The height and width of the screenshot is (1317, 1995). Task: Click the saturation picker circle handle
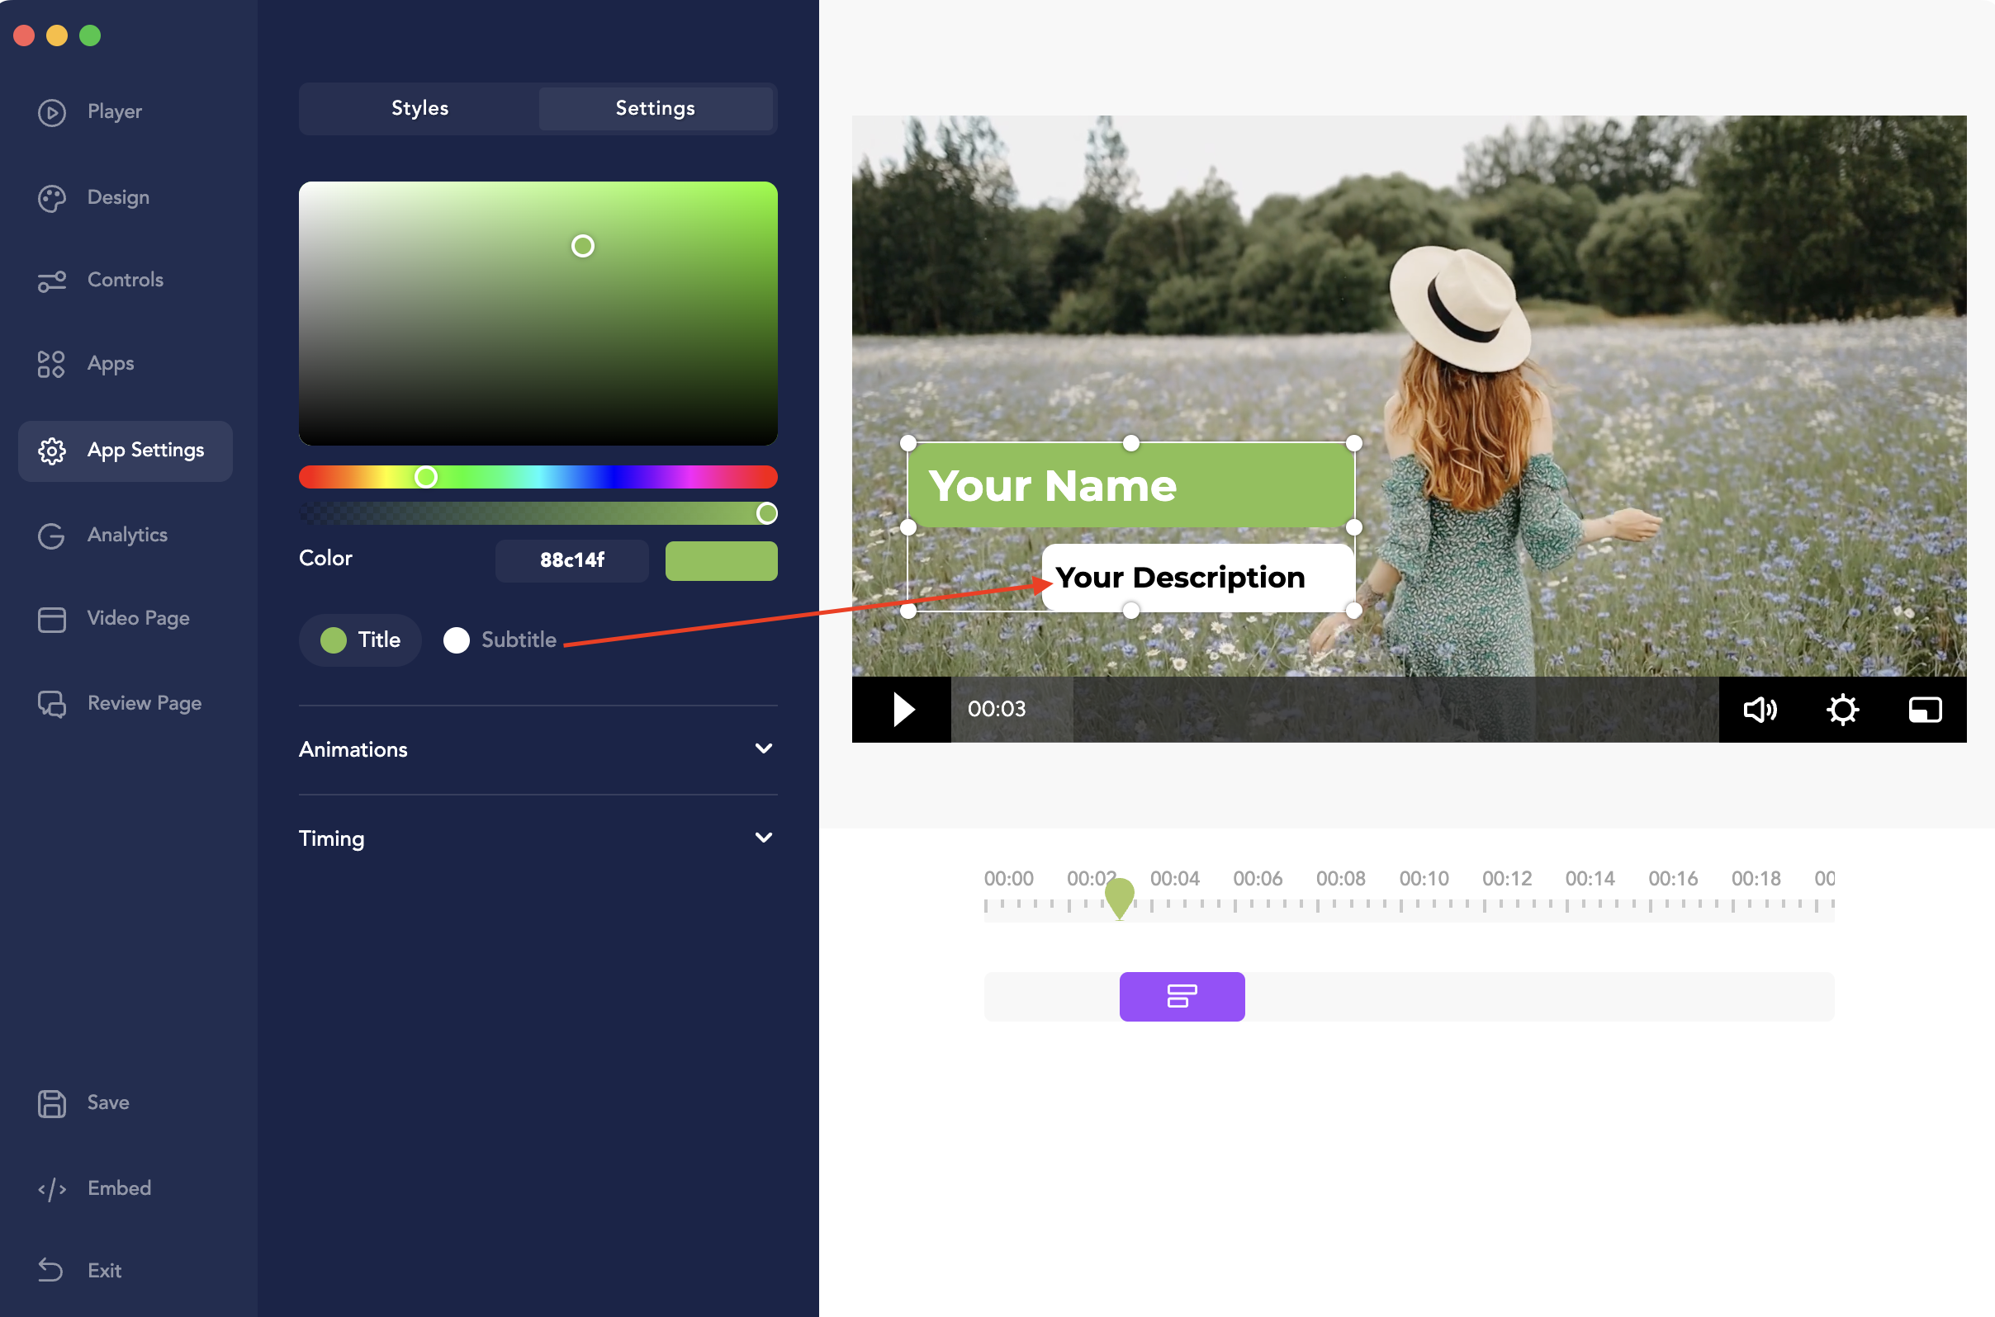(x=582, y=246)
